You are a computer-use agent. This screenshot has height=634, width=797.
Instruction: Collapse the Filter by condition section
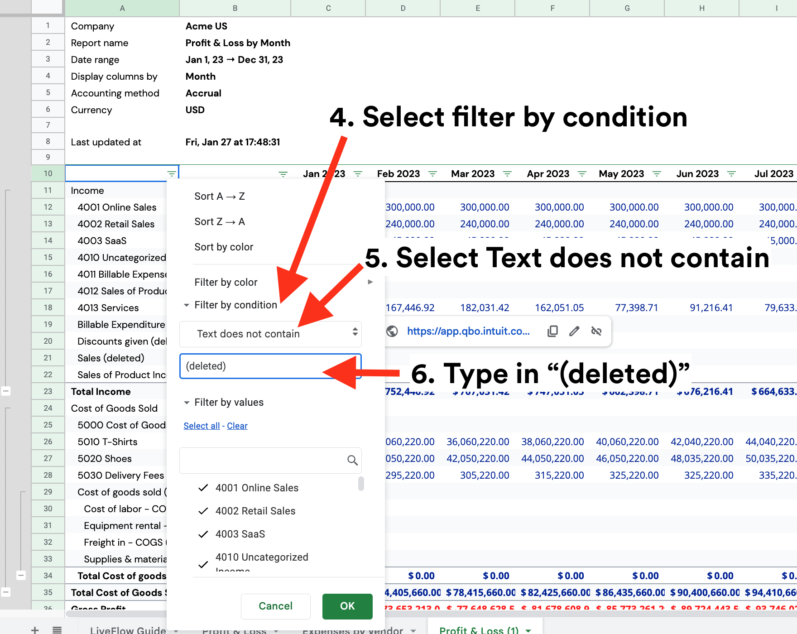click(187, 305)
